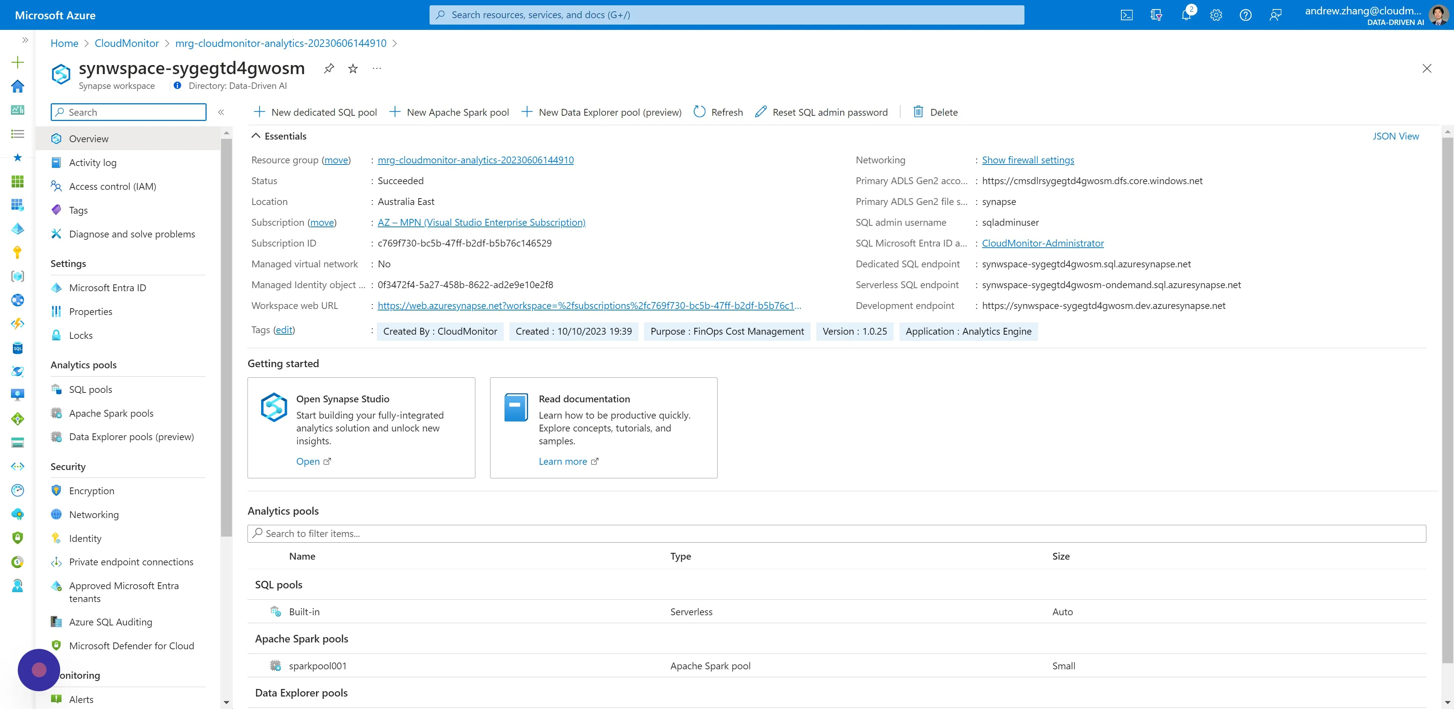This screenshot has width=1454, height=709.
Task: Close the workspace blade
Action: [x=1427, y=68]
